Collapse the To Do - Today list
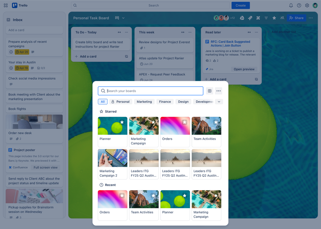The height and width of the screenshot is (229, 321). click(x=119, y=32)
